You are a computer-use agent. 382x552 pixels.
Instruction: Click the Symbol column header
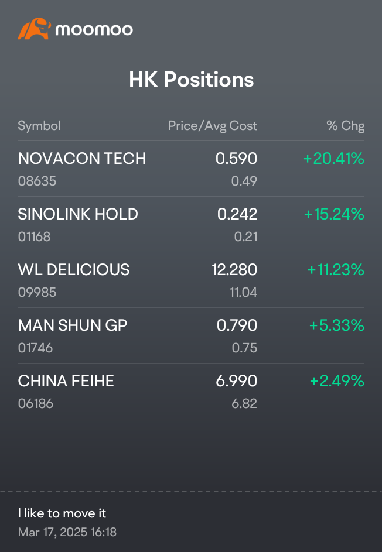(39, 126)
